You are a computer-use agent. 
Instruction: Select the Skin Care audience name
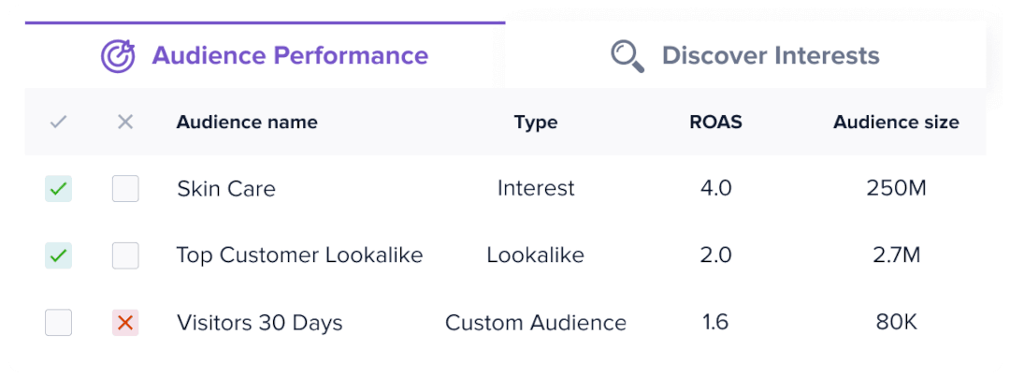pyautogui.click(x=226, y=189)
